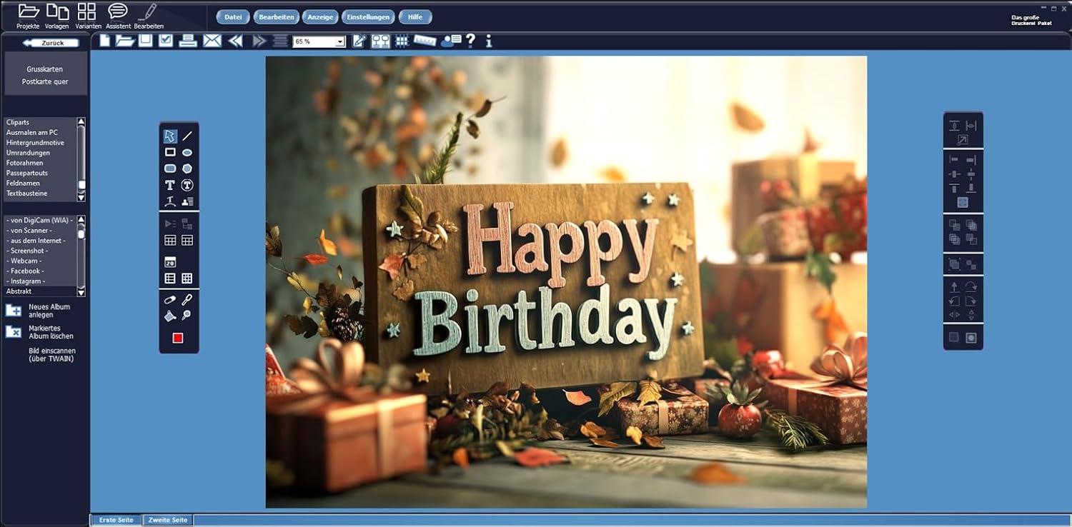The height and width of the screenshot is (527, 1072).
Task: Open the Datei menu
Action: 233,16
